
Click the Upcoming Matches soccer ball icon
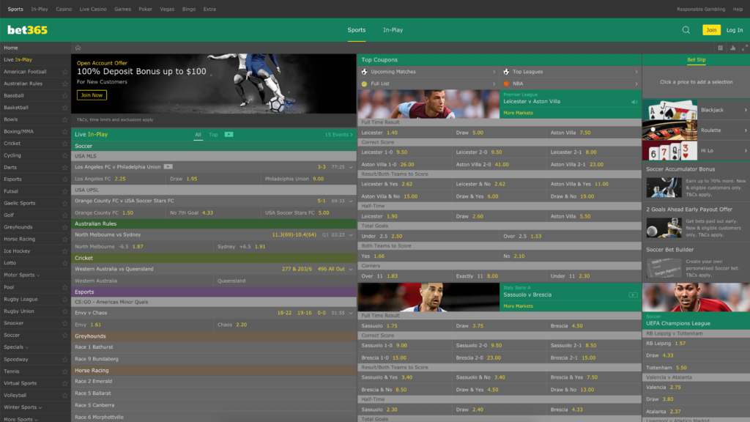(365, 72)
